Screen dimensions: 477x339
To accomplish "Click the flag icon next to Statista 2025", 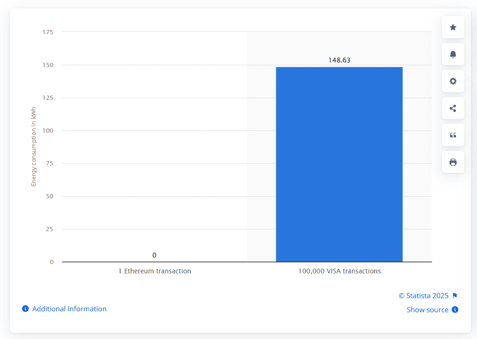I will pyautogui.click(x=454, y=295).
